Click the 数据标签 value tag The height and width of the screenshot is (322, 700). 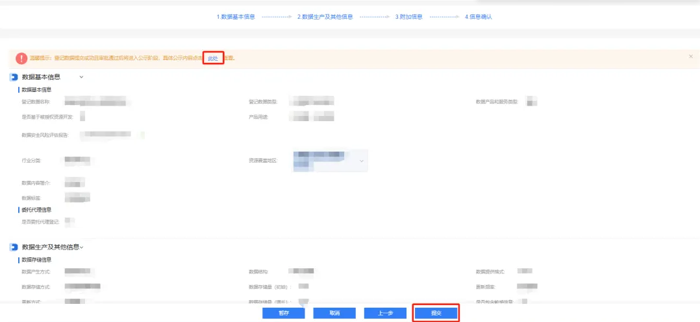(77, 198)
